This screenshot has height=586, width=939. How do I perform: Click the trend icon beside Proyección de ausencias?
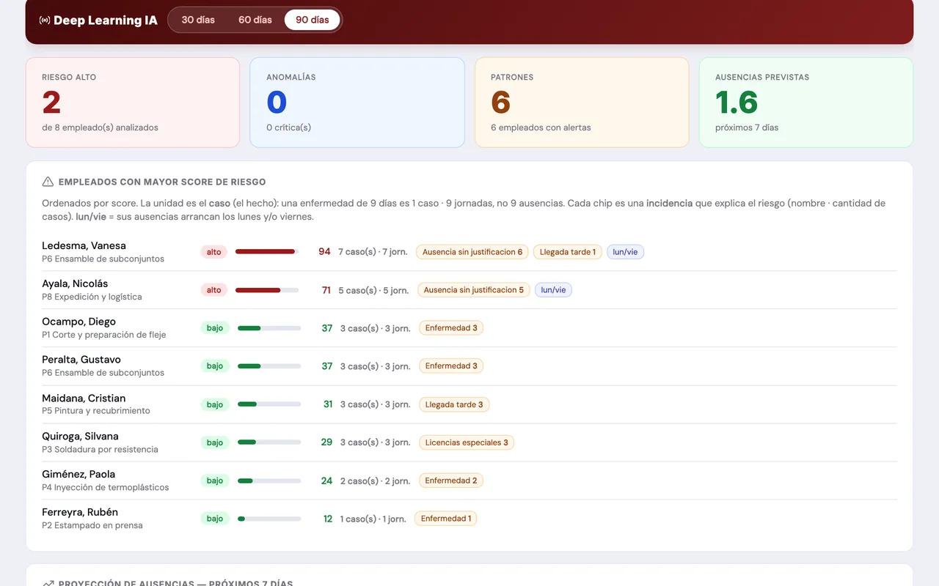click(48, 584)
